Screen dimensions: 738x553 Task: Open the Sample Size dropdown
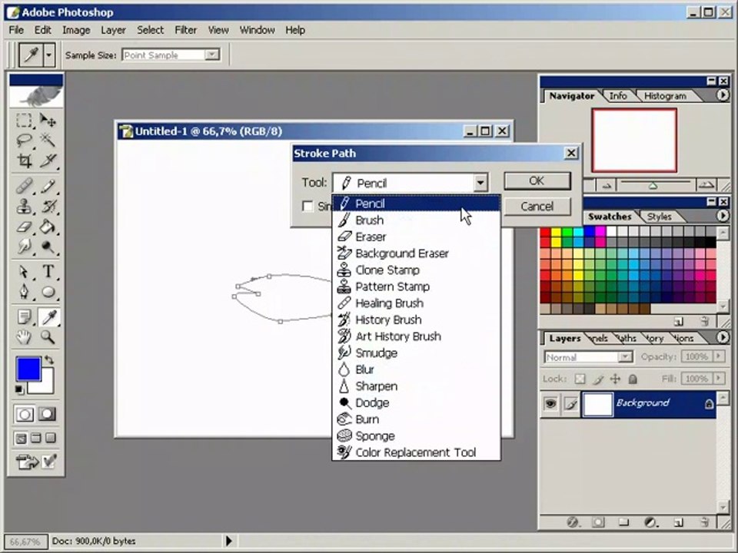(x=212, y=55)
